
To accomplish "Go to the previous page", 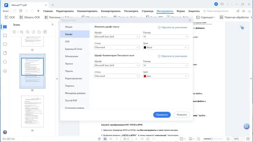I will pyautogui.click(x=117, y=139).
